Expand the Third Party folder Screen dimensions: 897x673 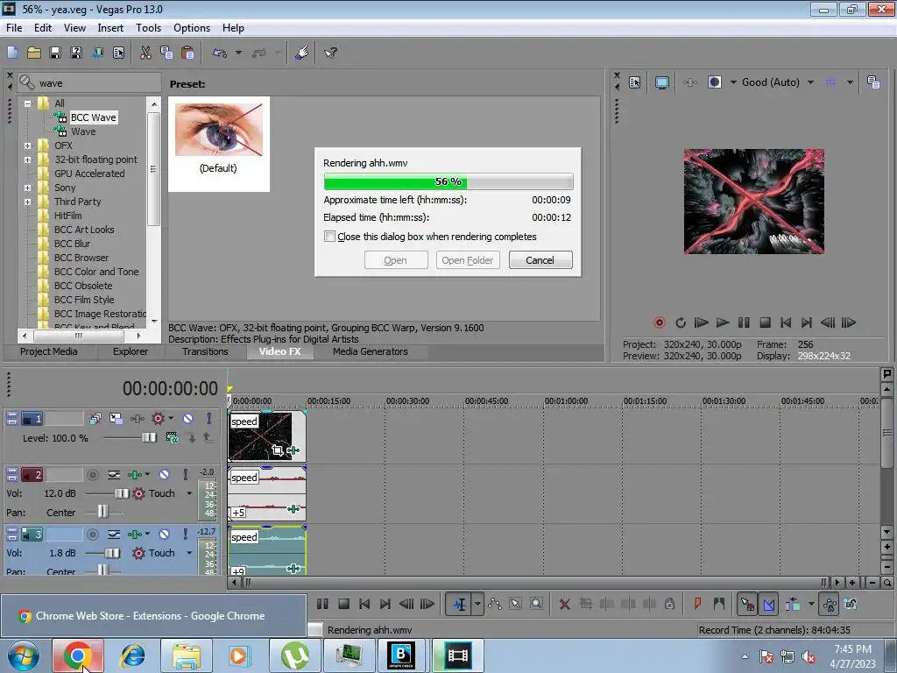tap(27, 202)
